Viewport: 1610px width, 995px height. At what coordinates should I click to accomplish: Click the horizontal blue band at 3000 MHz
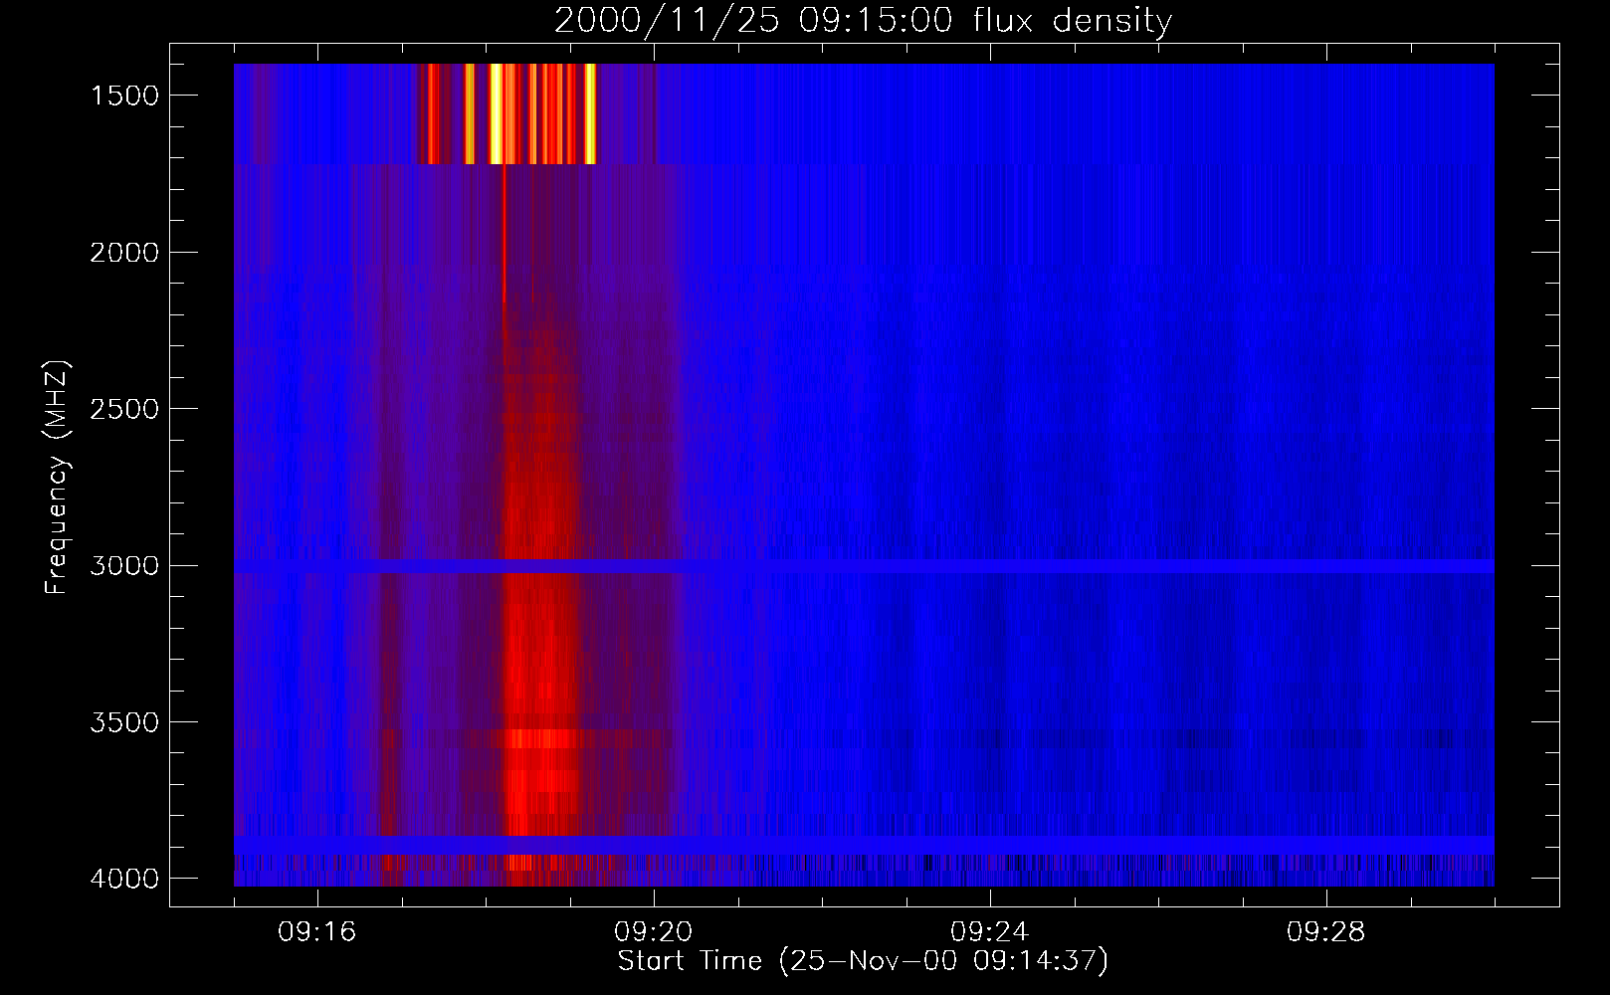click(864, 566)
